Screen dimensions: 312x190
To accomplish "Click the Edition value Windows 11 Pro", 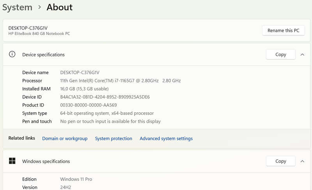I will 76,179.
